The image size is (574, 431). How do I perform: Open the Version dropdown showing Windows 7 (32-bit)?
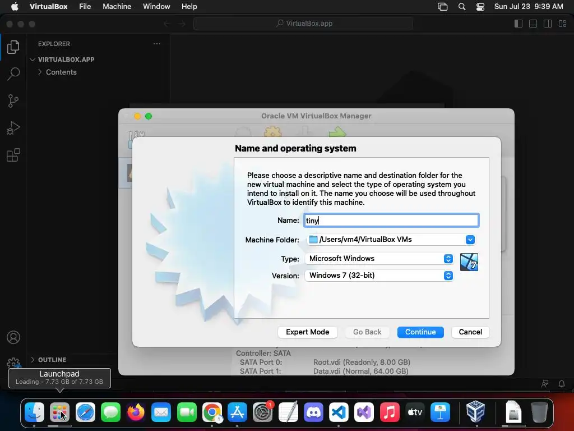pyautogui.click(x=379, y=276)
